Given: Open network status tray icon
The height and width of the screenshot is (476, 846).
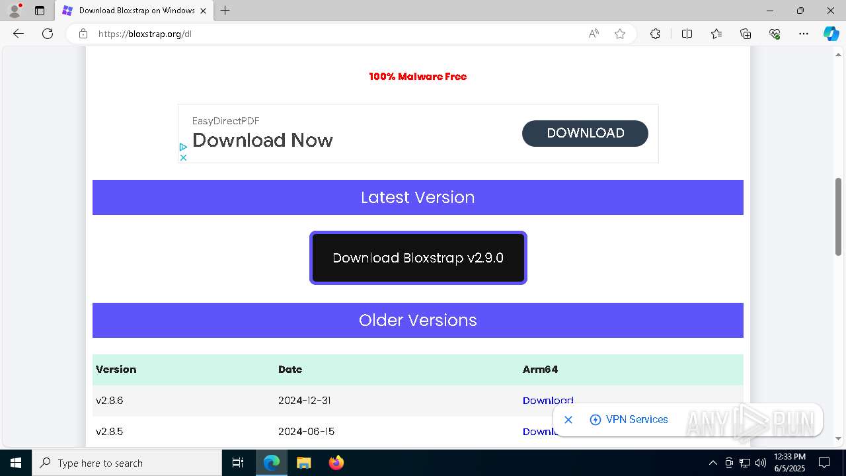Looking at the screenshot, I should point(744,463).
